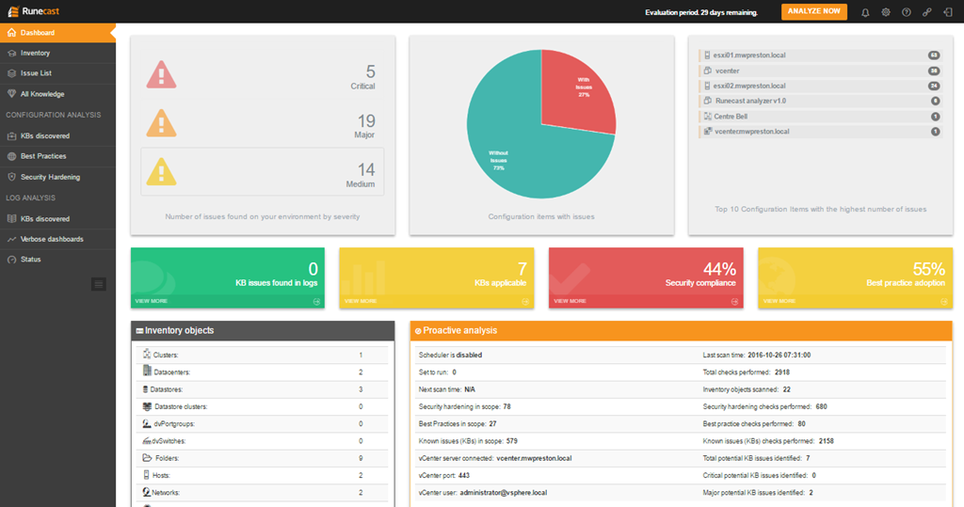The width and height of the screenshot is (964, 507).
Task: Click the Hosts icon in Inventory objects
Action: [x=146, y=475]
